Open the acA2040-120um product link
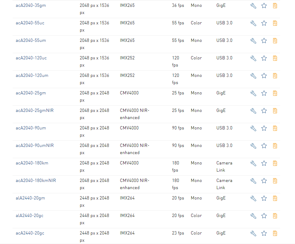Image resolution: width=295 pixels, height=244 pixels. pos(32,75)
